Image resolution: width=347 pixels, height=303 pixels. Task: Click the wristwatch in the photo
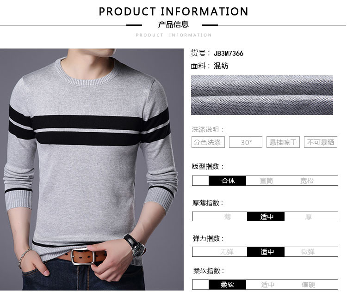[x=136, y=246]
